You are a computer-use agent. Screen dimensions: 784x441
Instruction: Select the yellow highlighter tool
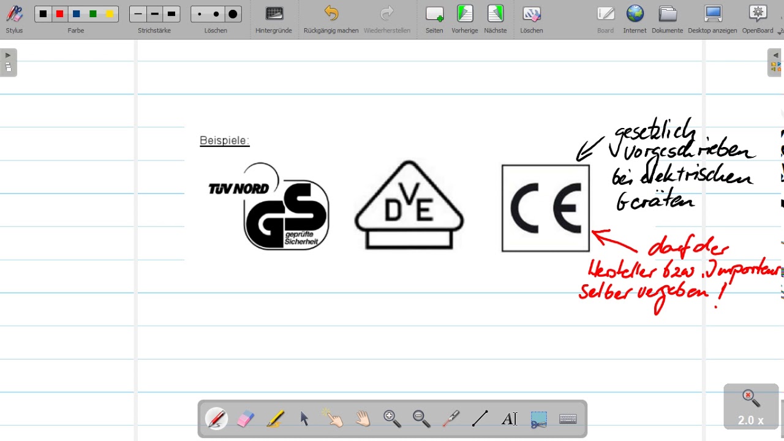pyautogui.click(x=275, y=419)
